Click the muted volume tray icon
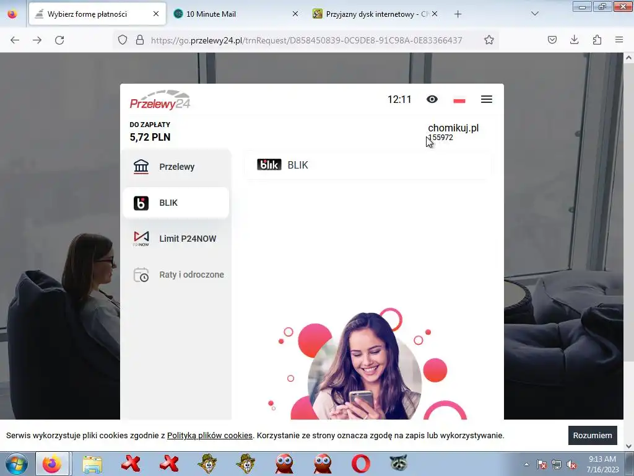Viewport: 634px width, 476px height. click(x=571, y=464)
